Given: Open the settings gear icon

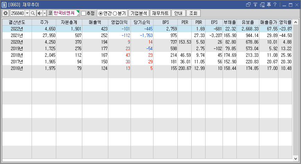Looking at the screenshot, I should pos(6,13).
